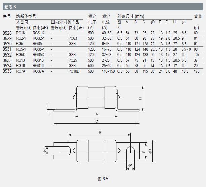
Task: Click the RG7A model name cell
Action: 21,71
